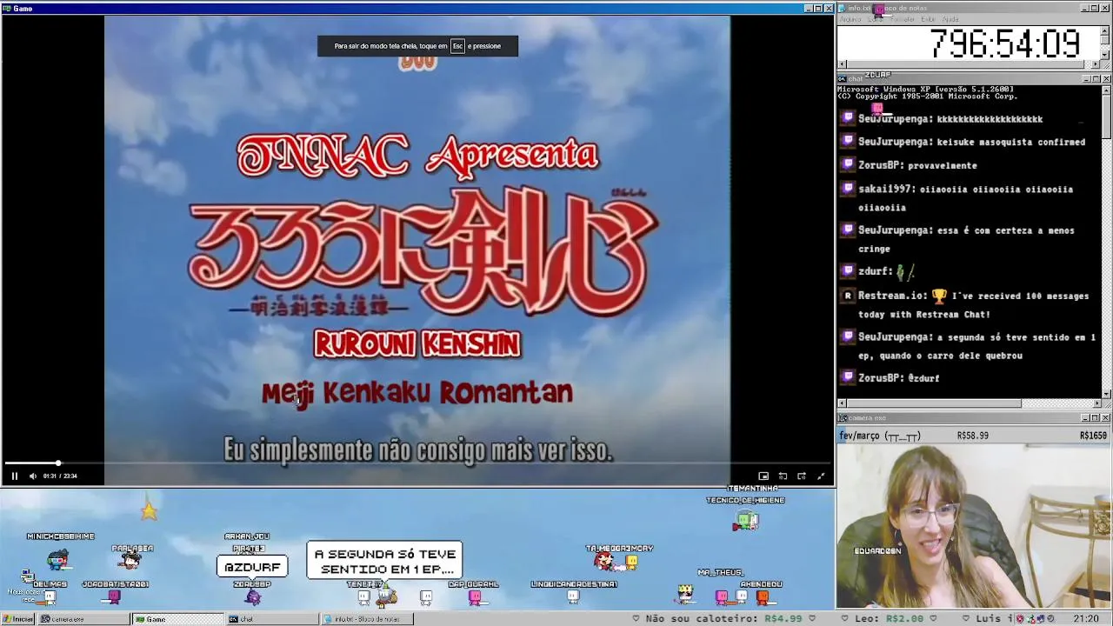
Task: Click the Notepad vertical scroll down arrow
Action: click(x=1105, y=55)
